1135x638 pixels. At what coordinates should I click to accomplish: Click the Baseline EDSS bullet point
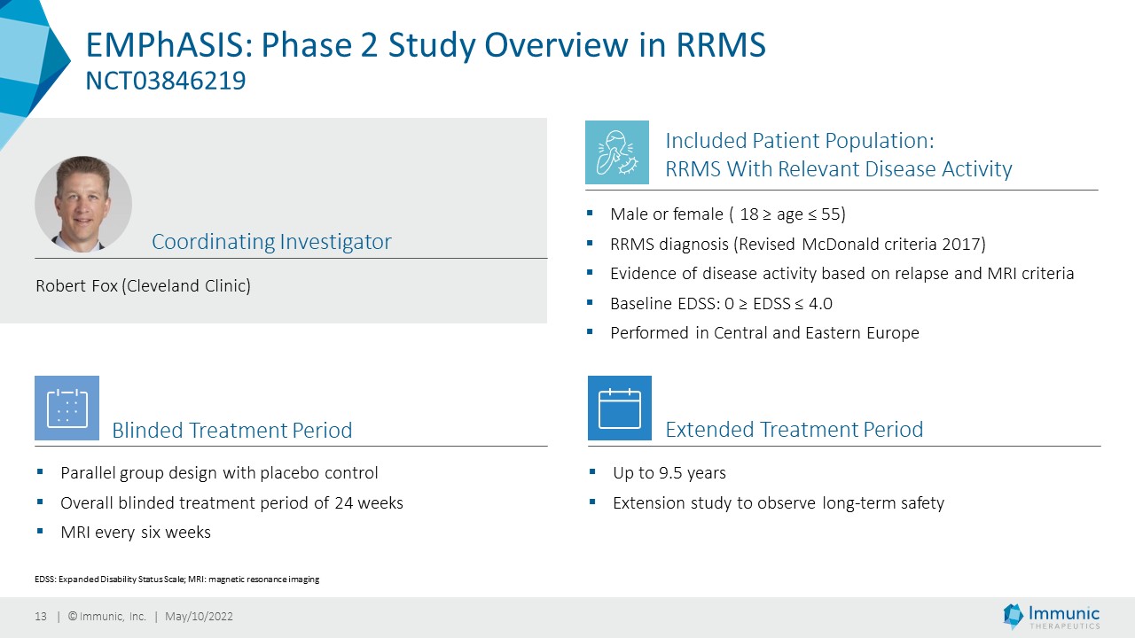point(710,304)
